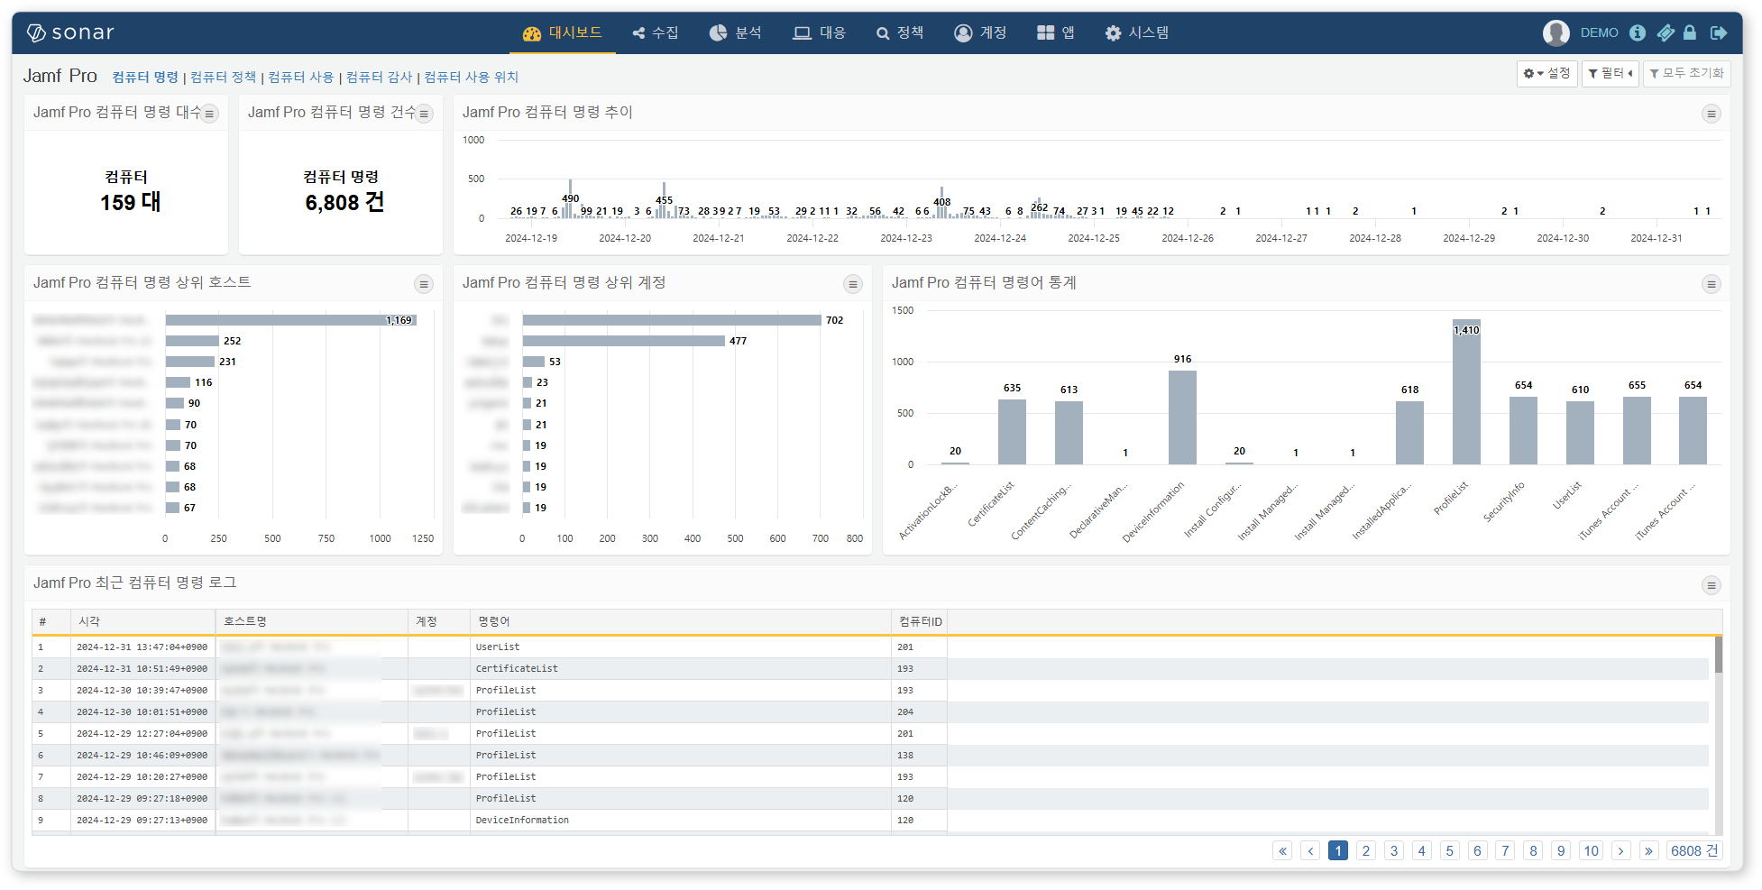The image size is (1762, 890).
Task: Open the 정책 menu
Action: (x=900, y=32)
